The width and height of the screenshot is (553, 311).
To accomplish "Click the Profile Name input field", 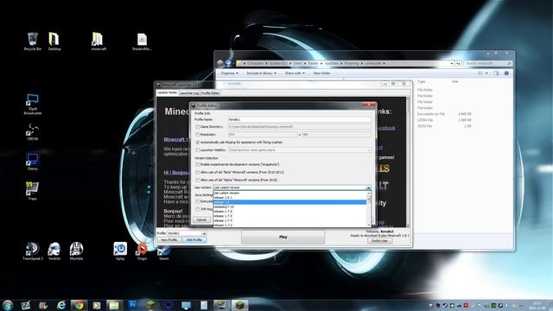I will pyautogui.click(x=300, y=119).
